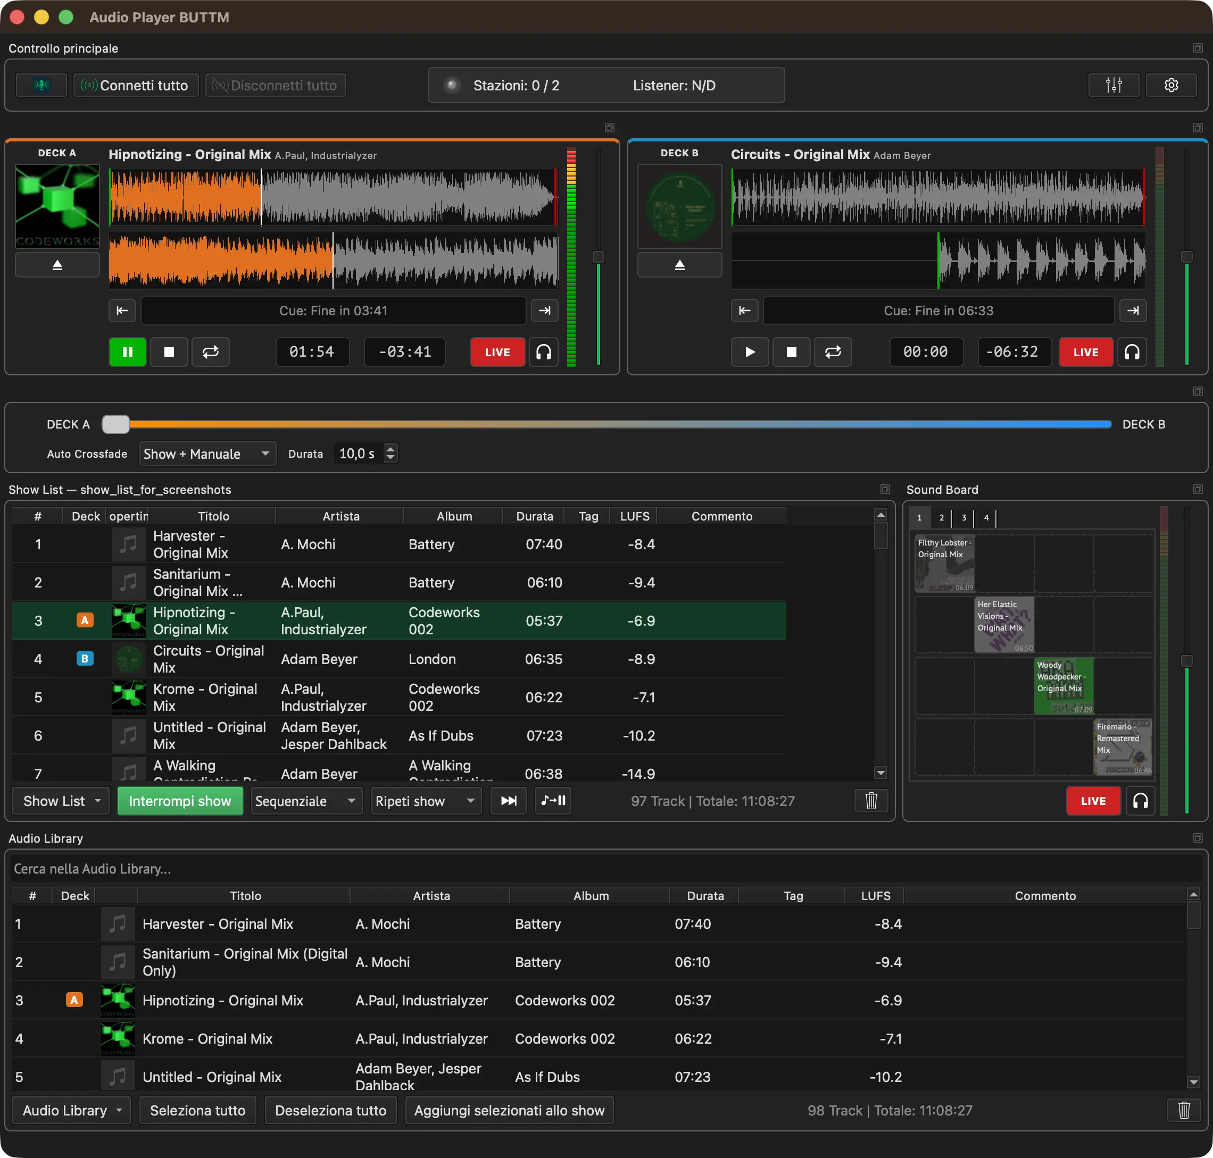Stop playback on Deck A

coord(169,352)
